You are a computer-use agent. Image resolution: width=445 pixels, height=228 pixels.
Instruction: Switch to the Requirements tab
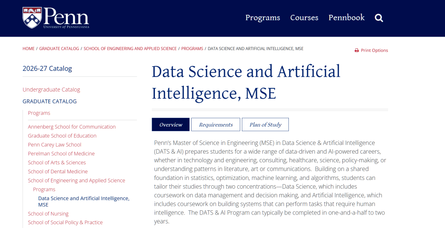click(x=215, y=124)
